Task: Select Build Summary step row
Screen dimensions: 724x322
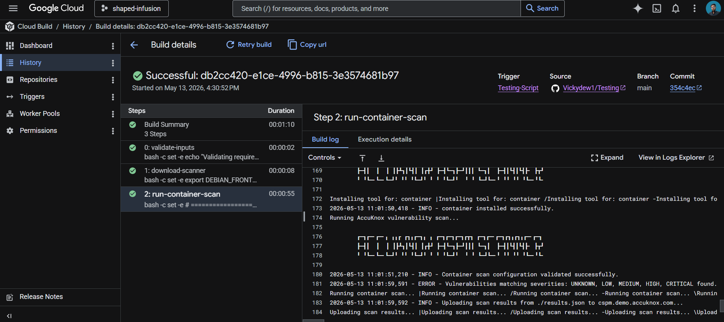Action: pyautogui.click(x=211, y=129)
